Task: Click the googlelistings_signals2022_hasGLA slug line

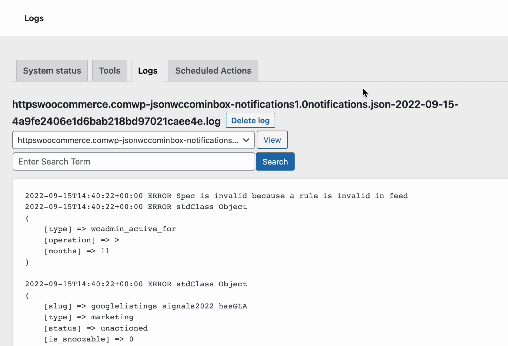Action: [x=145, y=306]
